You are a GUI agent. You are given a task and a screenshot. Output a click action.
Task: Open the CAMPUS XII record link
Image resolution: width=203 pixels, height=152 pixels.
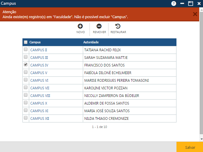point(40,119)
